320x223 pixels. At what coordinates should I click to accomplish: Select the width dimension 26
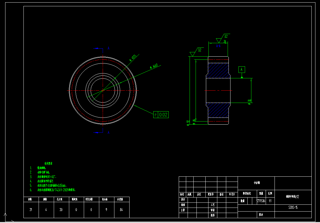point(225,41)
